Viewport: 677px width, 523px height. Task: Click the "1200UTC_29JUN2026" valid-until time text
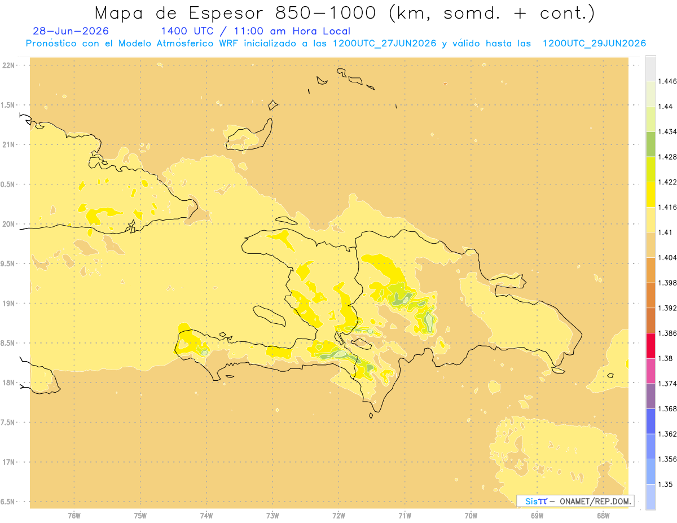point(594,43)
